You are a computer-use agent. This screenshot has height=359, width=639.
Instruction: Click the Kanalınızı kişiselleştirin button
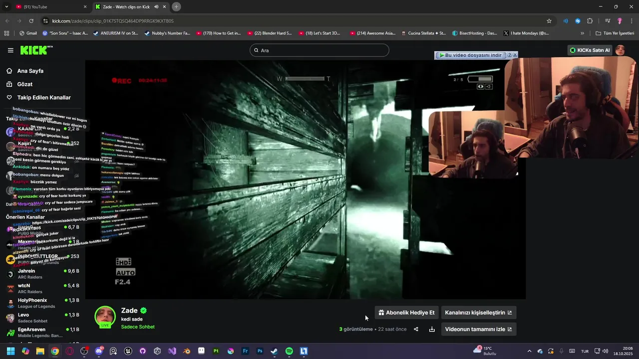pyautogui.click(x=478, y=313)
